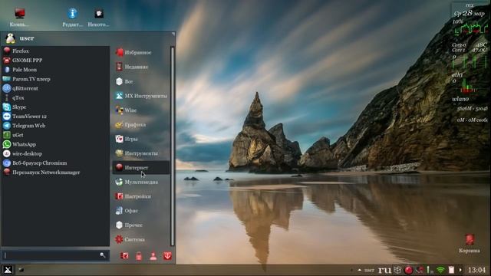Open Telegram Web
Viewport: 491px width, 276px height.
55,126
